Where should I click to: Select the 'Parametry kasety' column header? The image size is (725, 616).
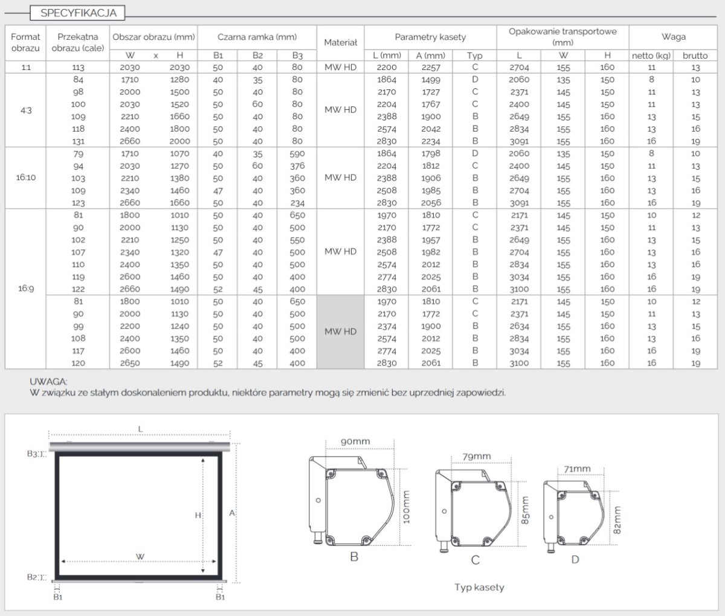coord(430,37)
